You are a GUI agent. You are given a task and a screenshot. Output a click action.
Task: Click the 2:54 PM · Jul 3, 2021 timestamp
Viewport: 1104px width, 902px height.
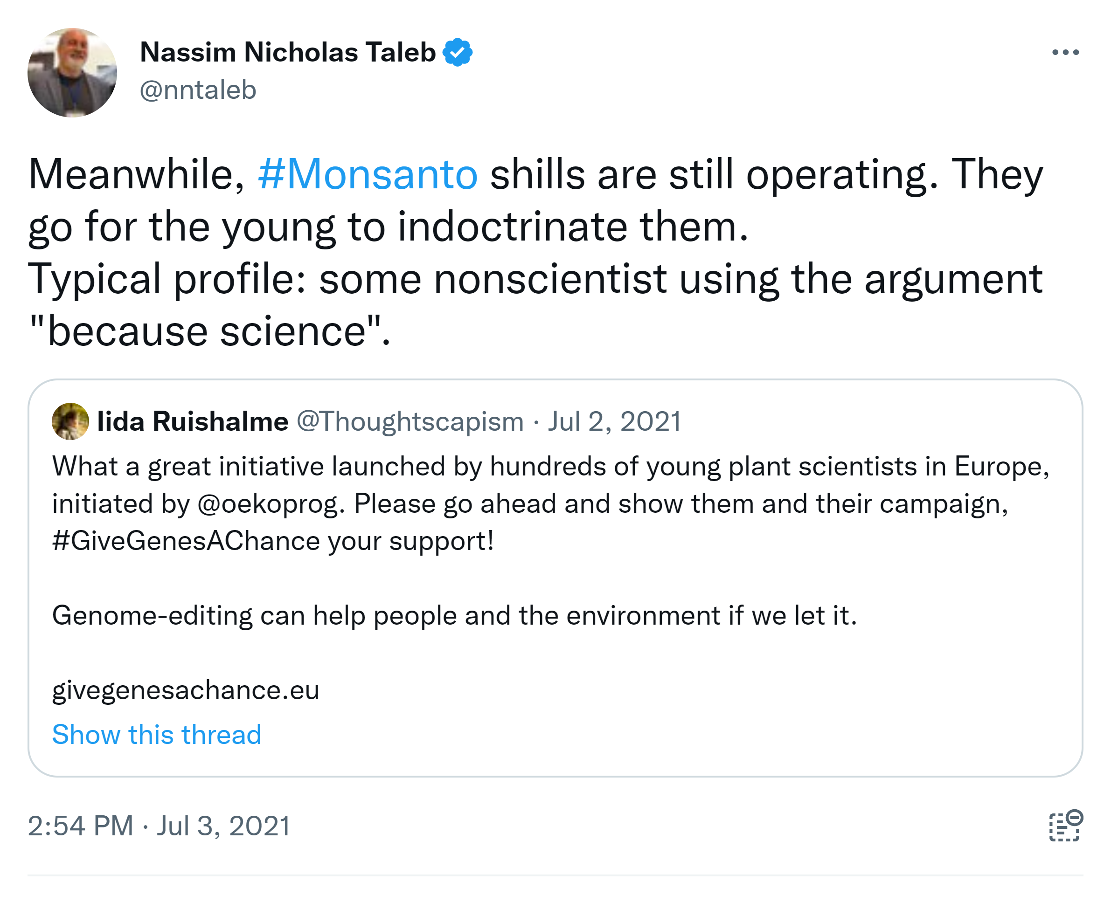point(159,826)
